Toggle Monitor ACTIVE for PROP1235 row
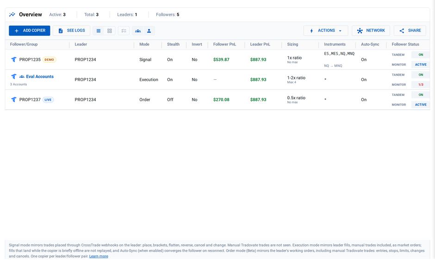This screenshot has width=435, height=267. pyautogui.click(x=421, y=65)
